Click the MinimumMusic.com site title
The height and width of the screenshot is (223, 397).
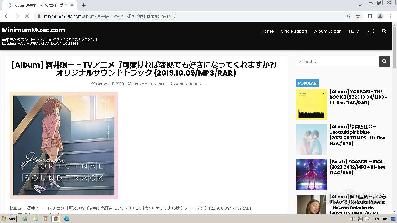[33, 30]
